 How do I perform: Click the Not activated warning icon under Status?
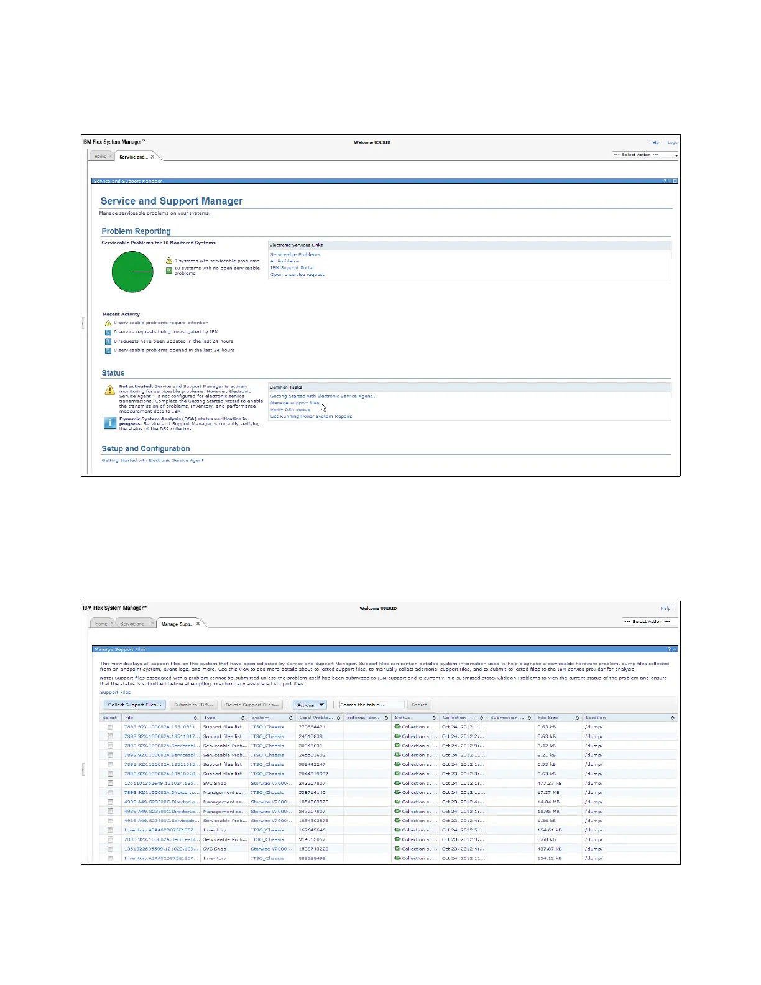(109, 391)
